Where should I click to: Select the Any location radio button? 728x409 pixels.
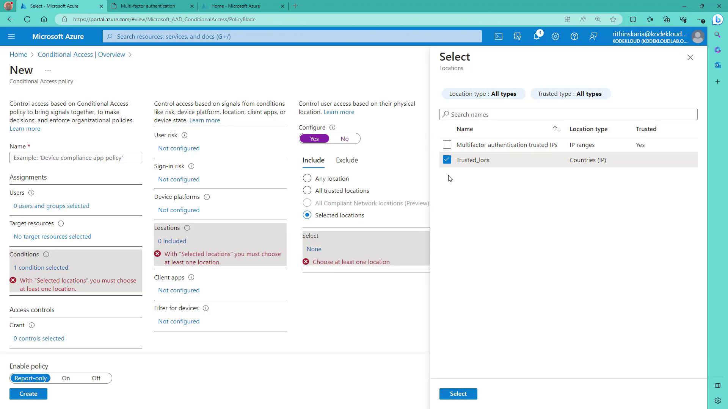click(307, 178)
